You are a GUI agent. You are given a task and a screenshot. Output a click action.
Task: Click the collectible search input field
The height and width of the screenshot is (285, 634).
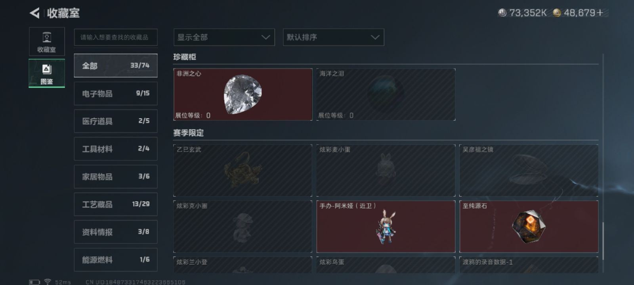tap(116, 37)
